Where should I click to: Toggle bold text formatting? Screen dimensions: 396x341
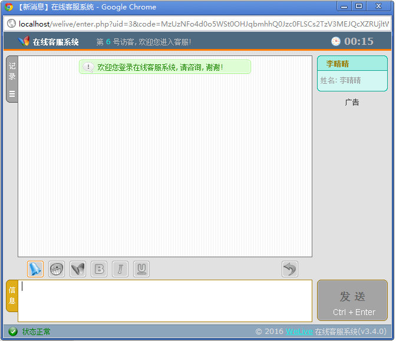[x=99, y=269]
